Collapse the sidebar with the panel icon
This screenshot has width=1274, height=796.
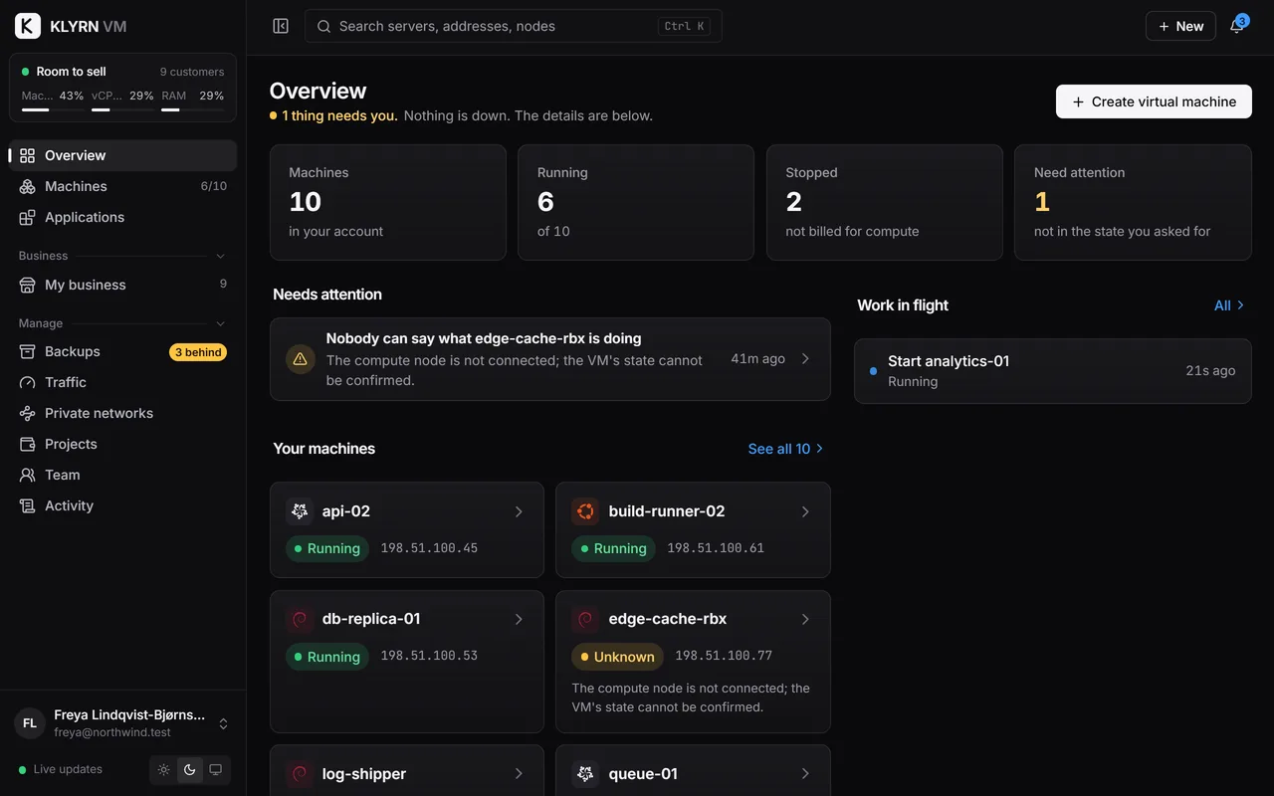click(281, 26)
